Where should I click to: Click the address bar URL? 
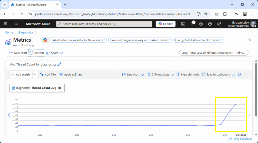click(114, 14)
